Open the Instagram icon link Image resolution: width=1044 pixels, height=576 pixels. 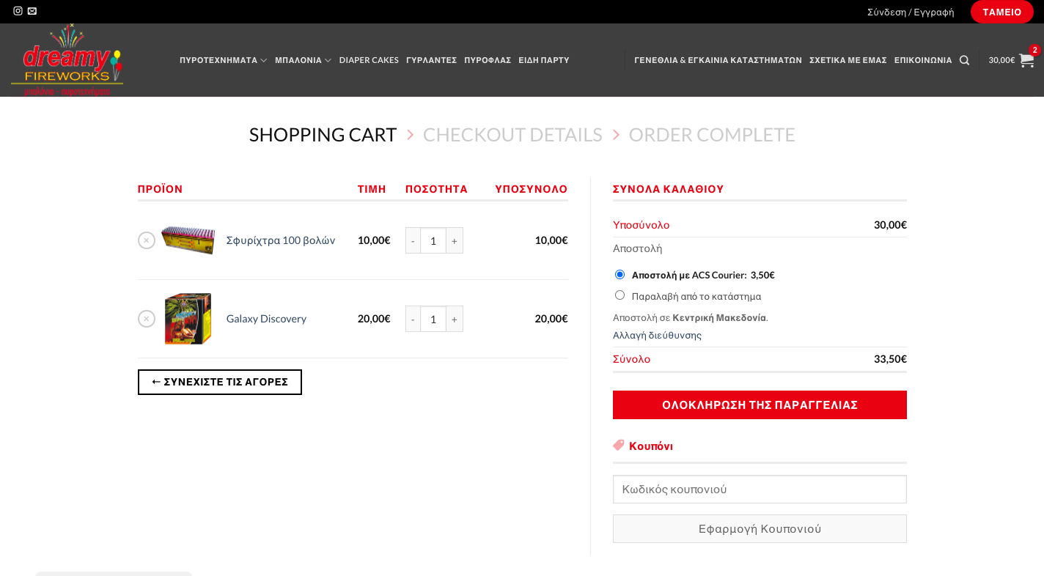click(x=18, y=11)
